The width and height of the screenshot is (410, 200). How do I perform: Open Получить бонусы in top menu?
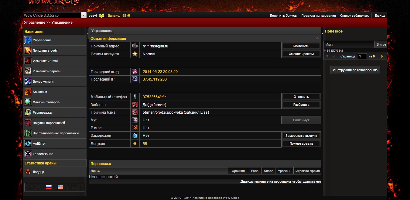283,16
